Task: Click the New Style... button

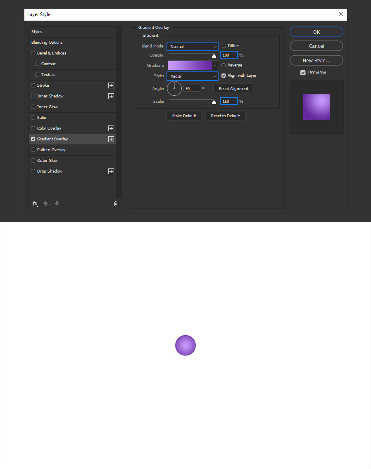Action: point(316,60)
